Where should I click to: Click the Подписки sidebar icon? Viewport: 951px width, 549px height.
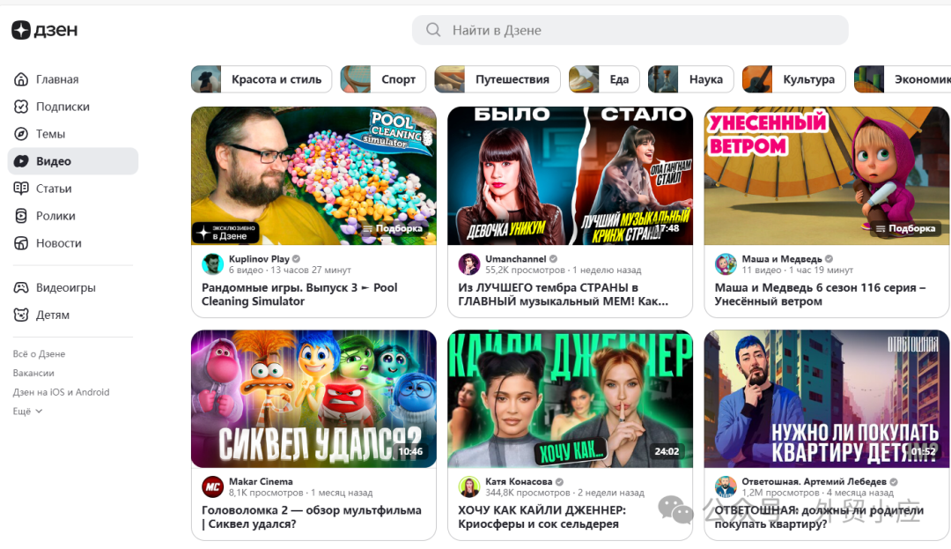[x=21, y=107]
